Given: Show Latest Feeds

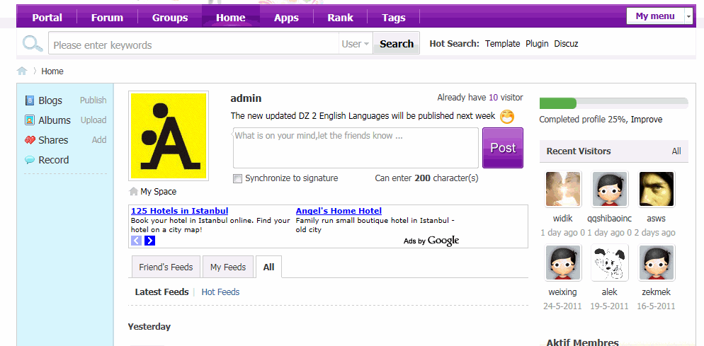Looking at the screenshot, I should pyautogui.click(x=161, y=292).
